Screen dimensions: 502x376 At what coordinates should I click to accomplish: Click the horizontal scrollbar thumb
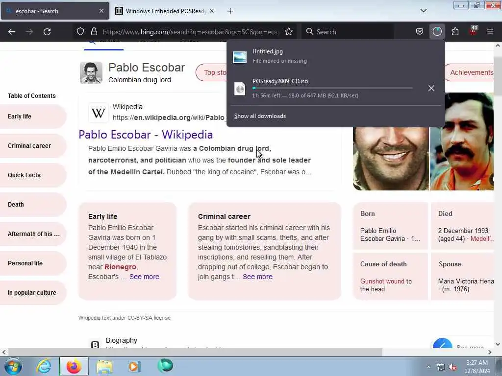click(195, 352)
